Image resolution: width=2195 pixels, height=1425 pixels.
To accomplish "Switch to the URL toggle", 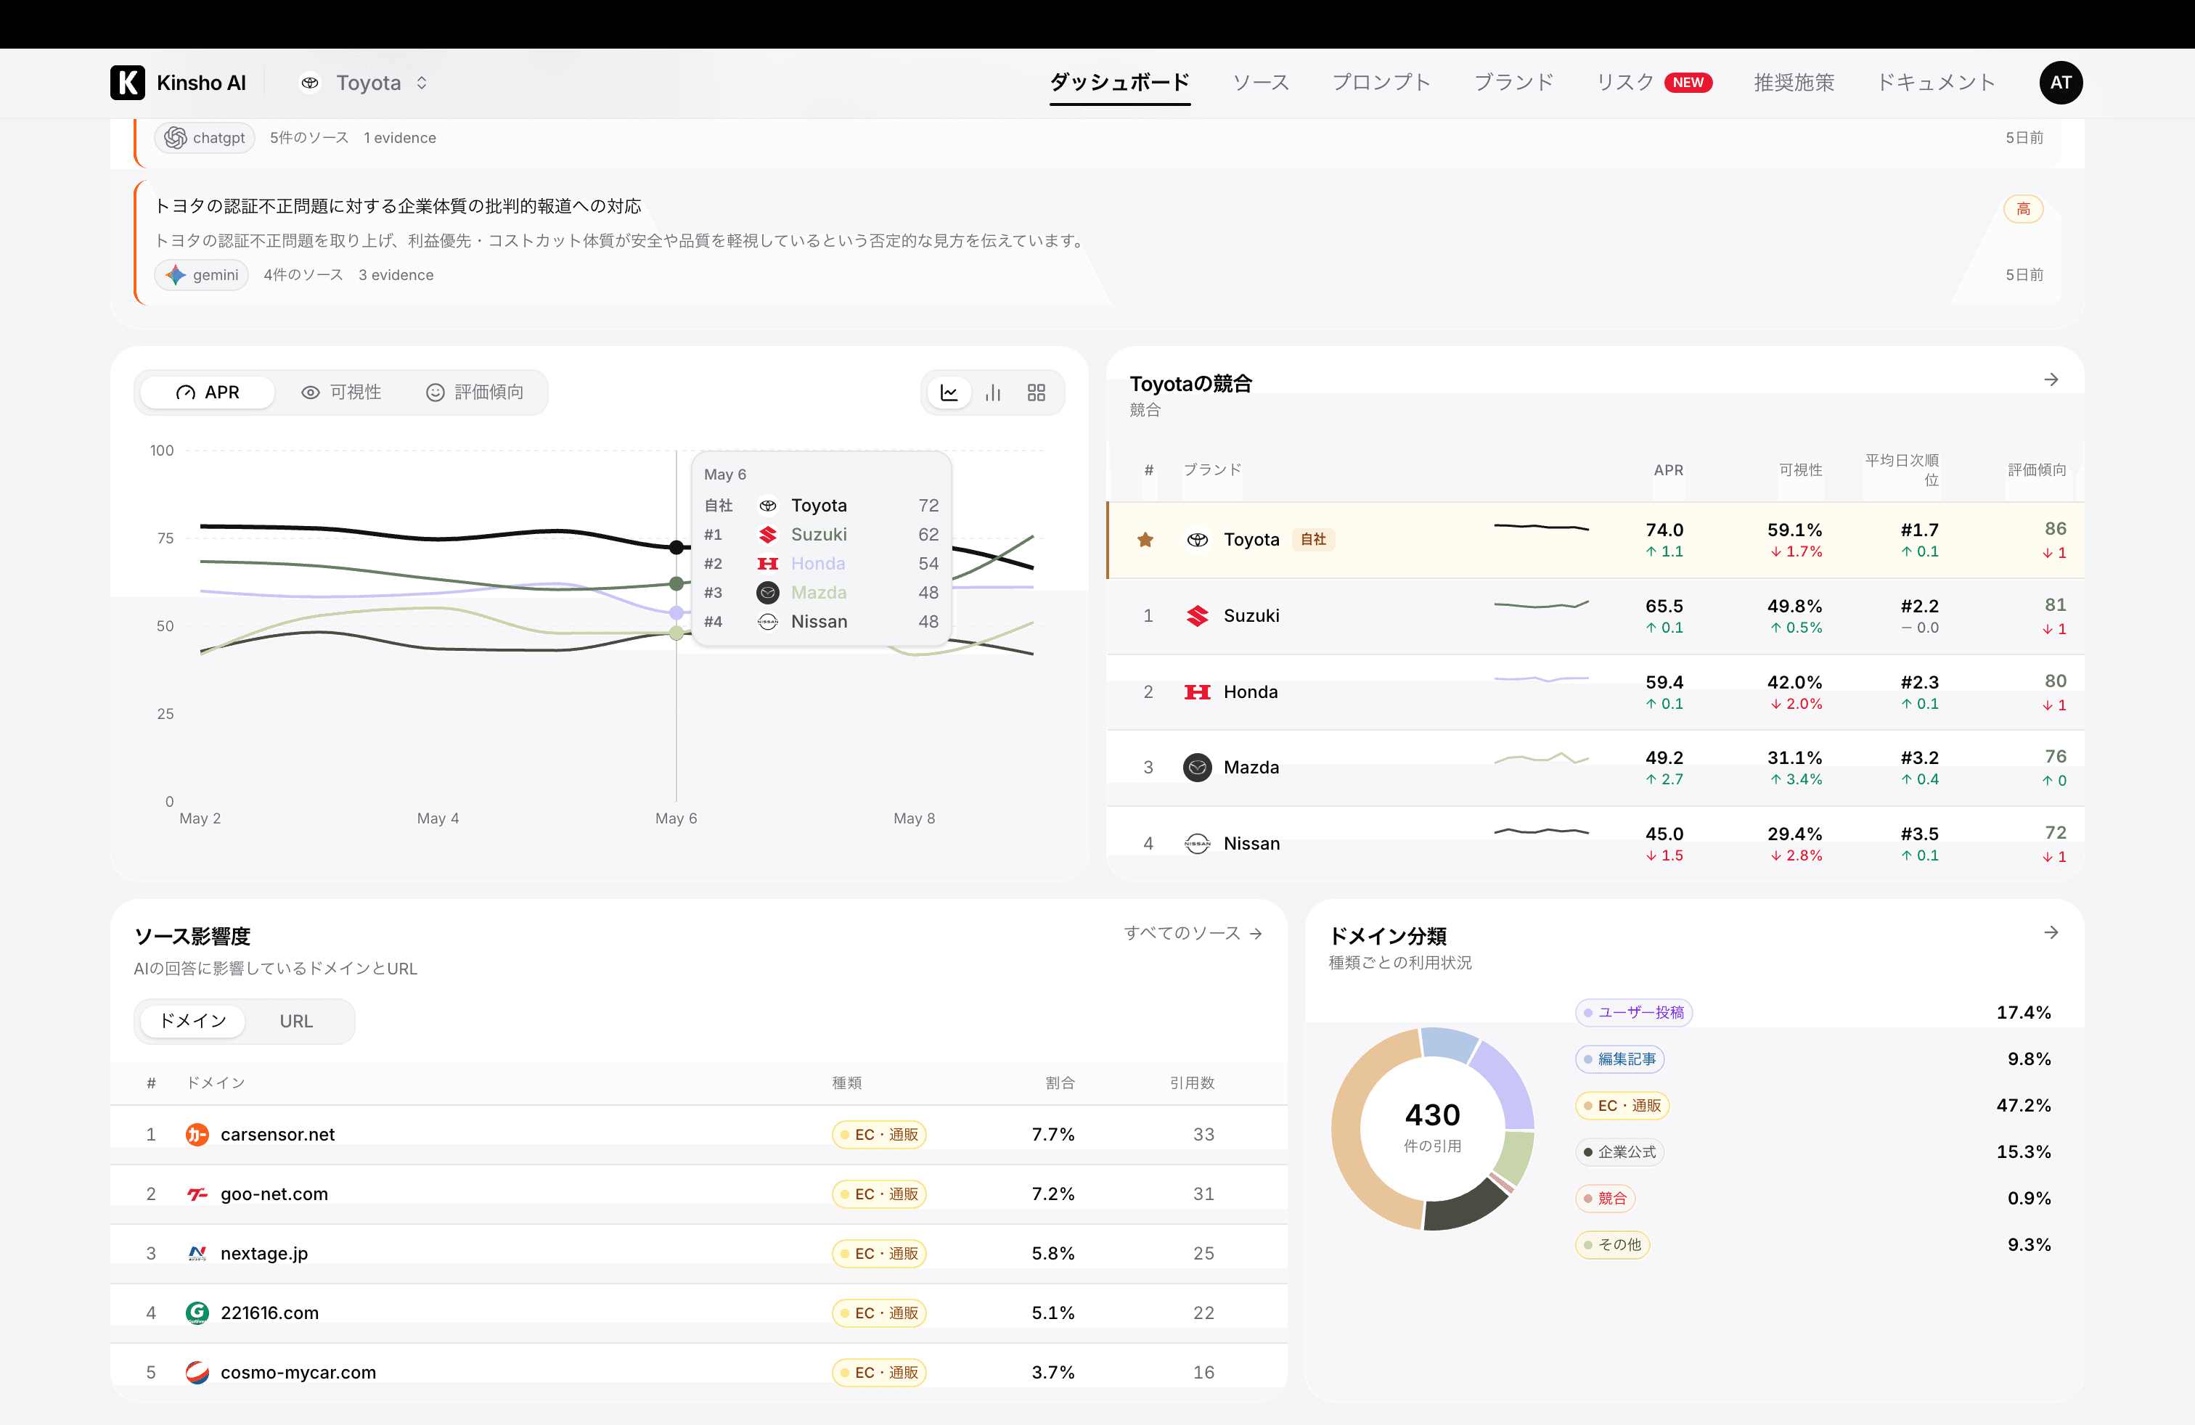I will point(296,1022).
